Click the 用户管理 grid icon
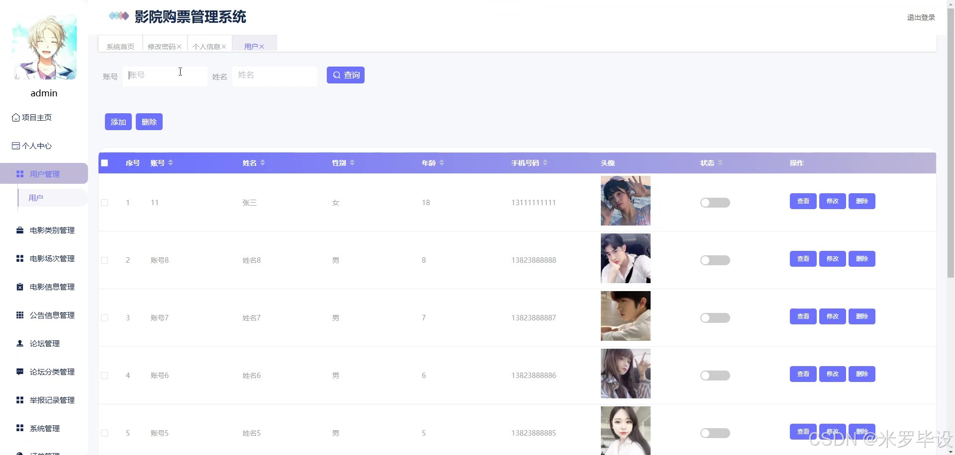This screenshot has width=955, height=455. (x=20, y=174)
